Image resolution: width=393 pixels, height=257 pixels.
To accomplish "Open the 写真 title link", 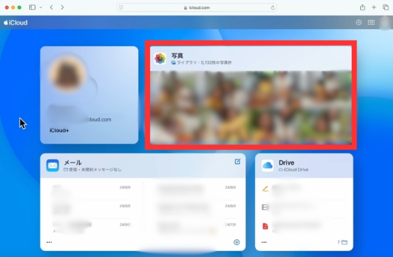I will click(x=177, y=56).
